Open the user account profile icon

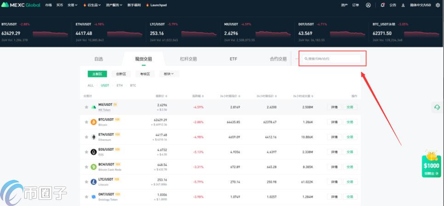pyautogui.click(x=368, y=5)
